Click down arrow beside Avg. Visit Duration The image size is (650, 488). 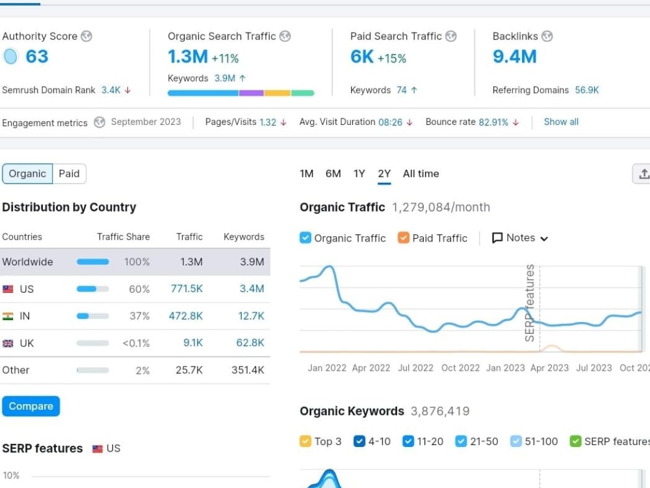coord(409,122)
